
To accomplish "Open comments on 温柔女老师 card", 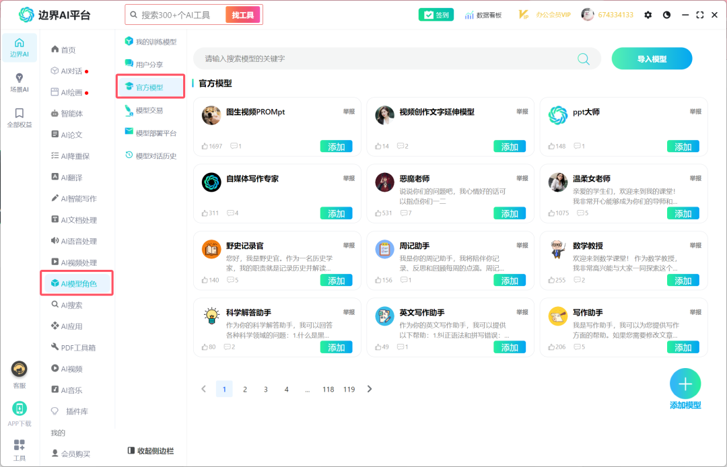I will [x=580, y=213].
